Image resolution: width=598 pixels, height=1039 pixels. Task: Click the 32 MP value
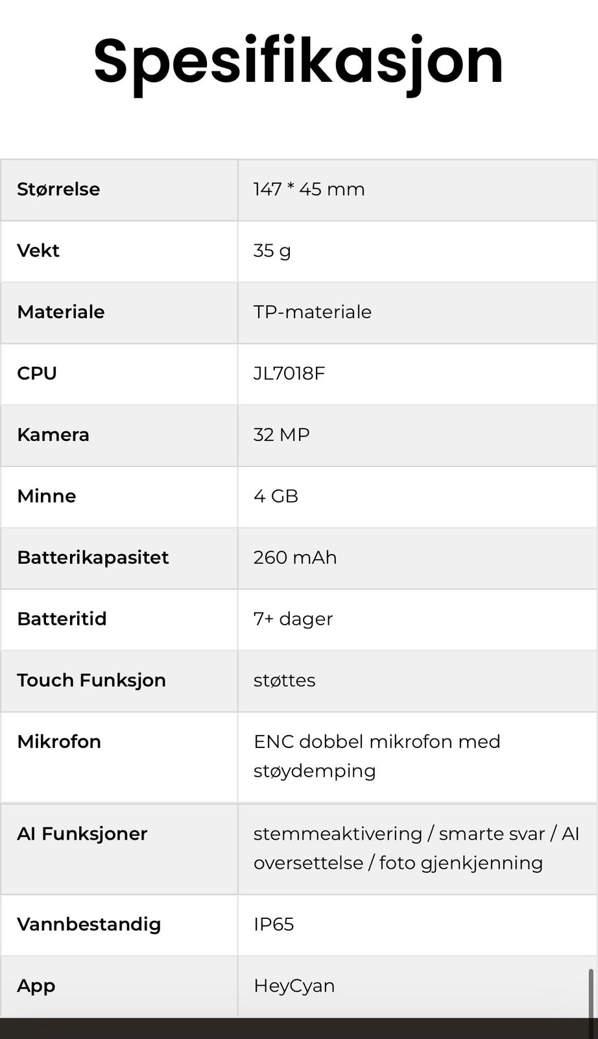(x=281, y=435)
